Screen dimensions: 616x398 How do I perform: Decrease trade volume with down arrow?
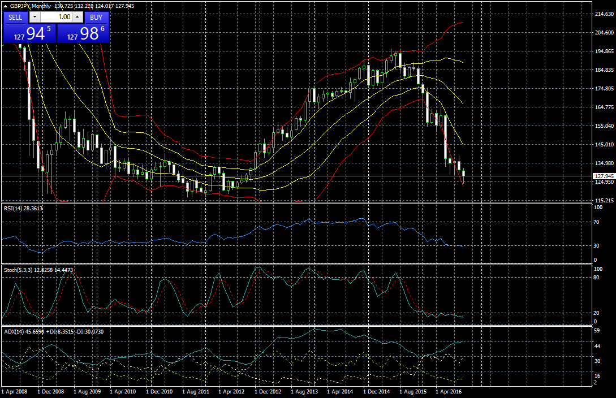point(35,17)
